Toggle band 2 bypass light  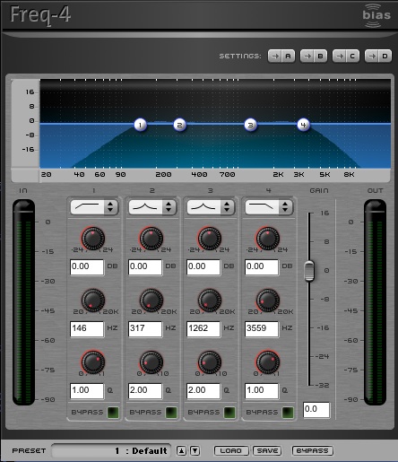pyautogui.click(x=171, y=413)
